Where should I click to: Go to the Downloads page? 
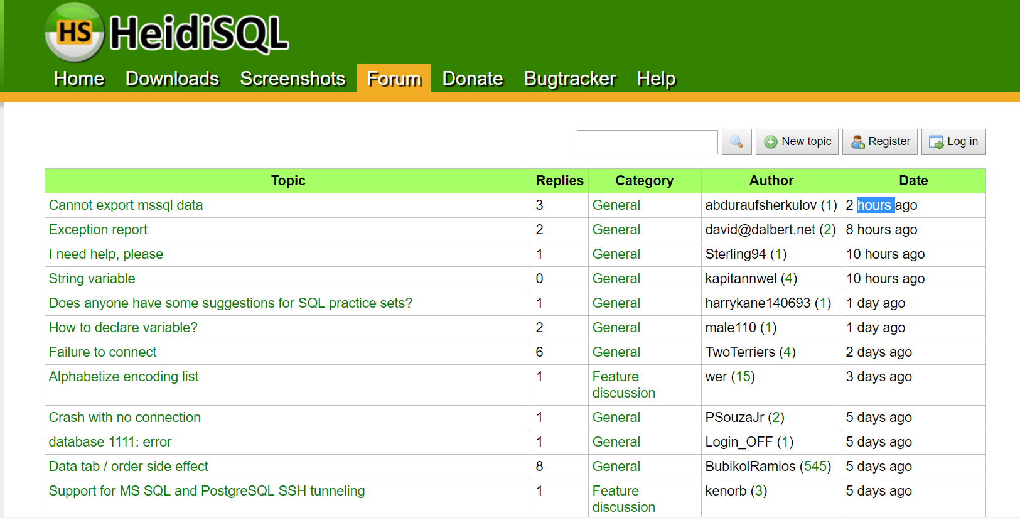tap(172, 79)
